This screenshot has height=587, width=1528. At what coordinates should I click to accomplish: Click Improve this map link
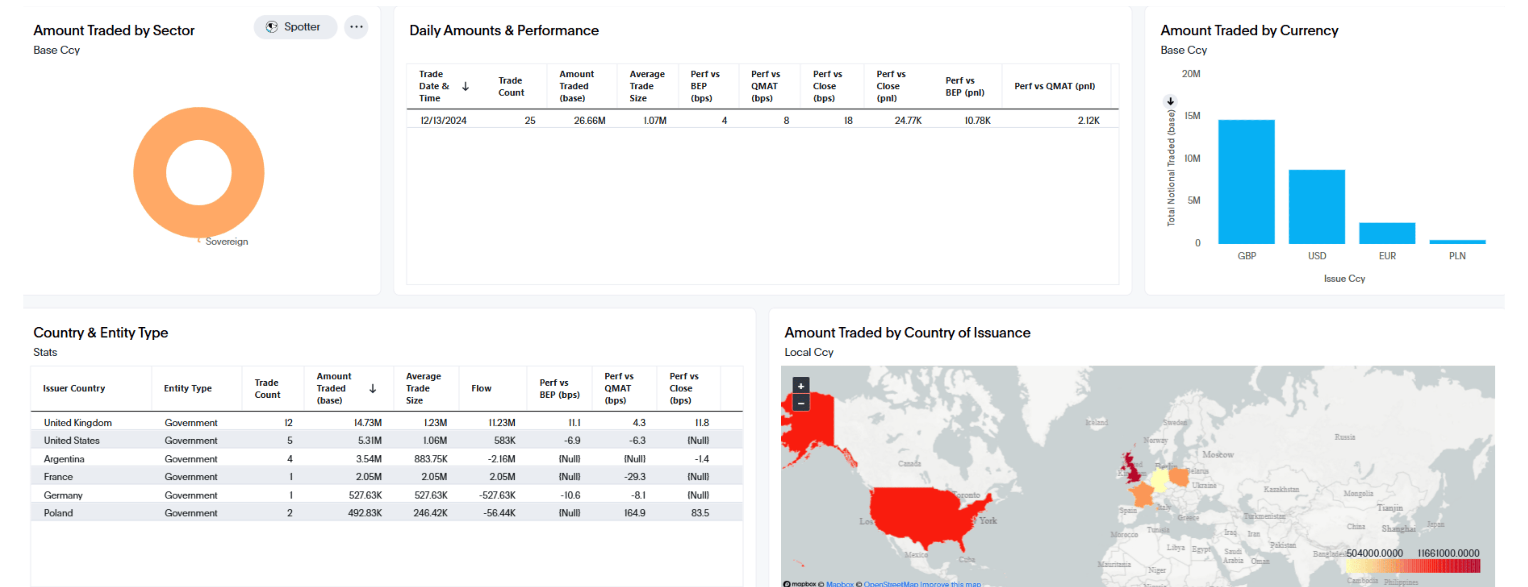950,583
